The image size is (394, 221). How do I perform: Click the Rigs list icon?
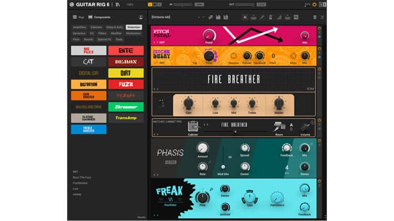75,17
